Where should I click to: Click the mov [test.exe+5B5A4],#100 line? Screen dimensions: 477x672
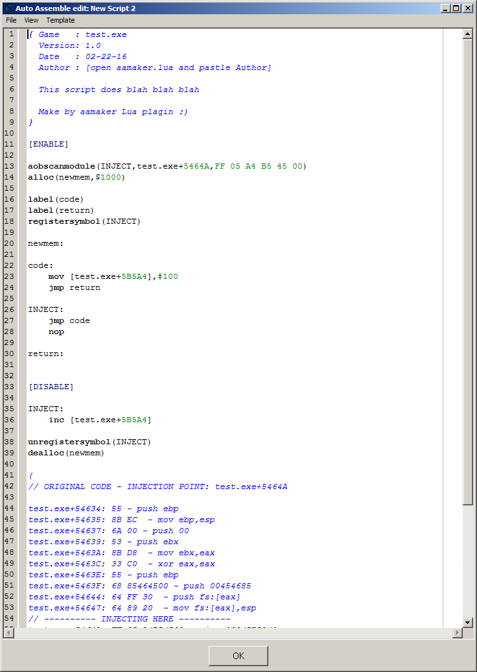coord(113,276)
